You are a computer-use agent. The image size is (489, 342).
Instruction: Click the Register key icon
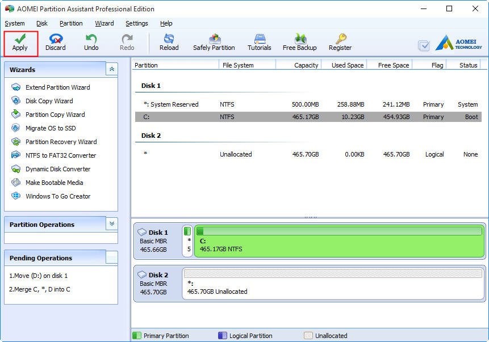click(x=340, y=39)
